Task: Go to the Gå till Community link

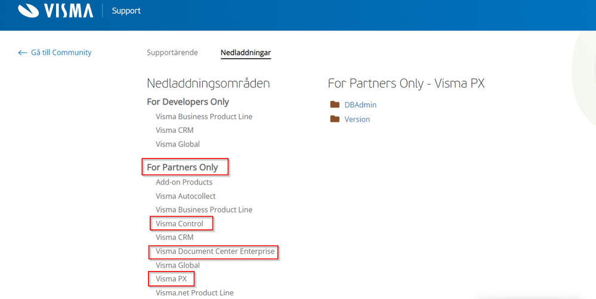Action: 61,52
